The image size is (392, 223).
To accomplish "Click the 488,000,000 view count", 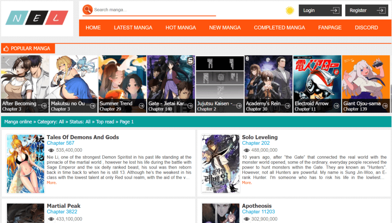I will (264, 150).
